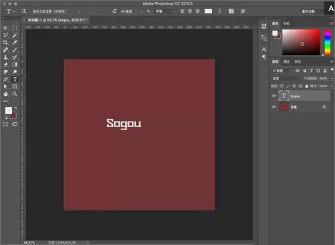This screenshot has width=335, height=245.
Task: Center text in options bar
Action: tap(190, 11)
